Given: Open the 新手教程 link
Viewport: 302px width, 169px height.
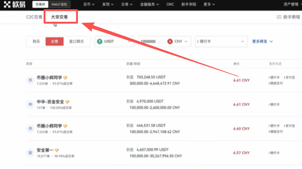Looking at the screenshot, I should click(x=291, y=17).
